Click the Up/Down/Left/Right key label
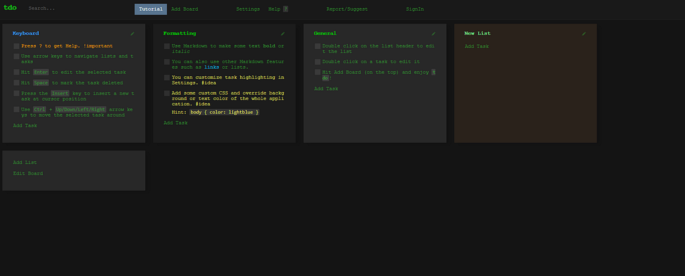 81,110
